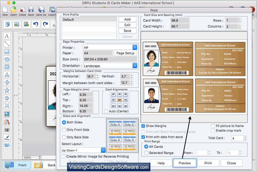257x172 pixels.
Task: Select the Triangle shape tool
Action: [7, 75]
